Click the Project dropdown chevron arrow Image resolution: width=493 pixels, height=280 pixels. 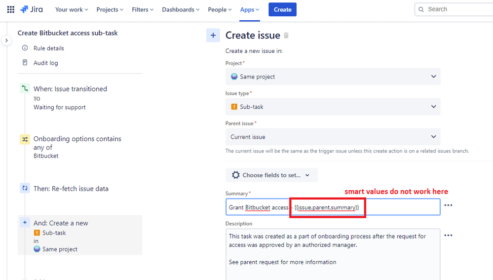tap(433, 77)
